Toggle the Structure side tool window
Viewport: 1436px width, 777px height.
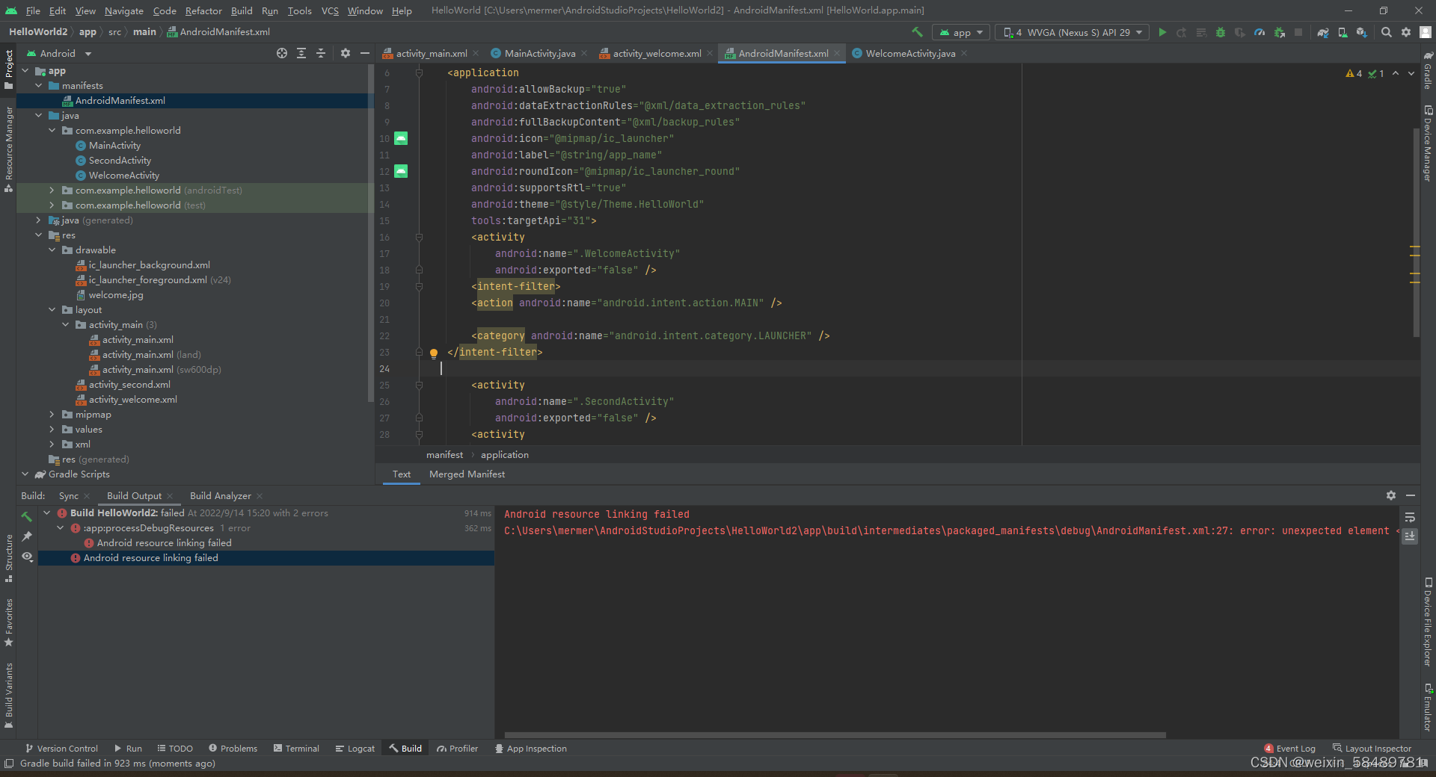9,558
